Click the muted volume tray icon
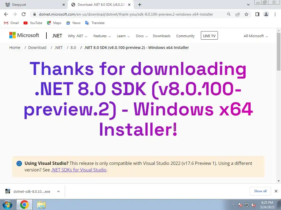Screen dimensions: 281x210 click(253, 205)
